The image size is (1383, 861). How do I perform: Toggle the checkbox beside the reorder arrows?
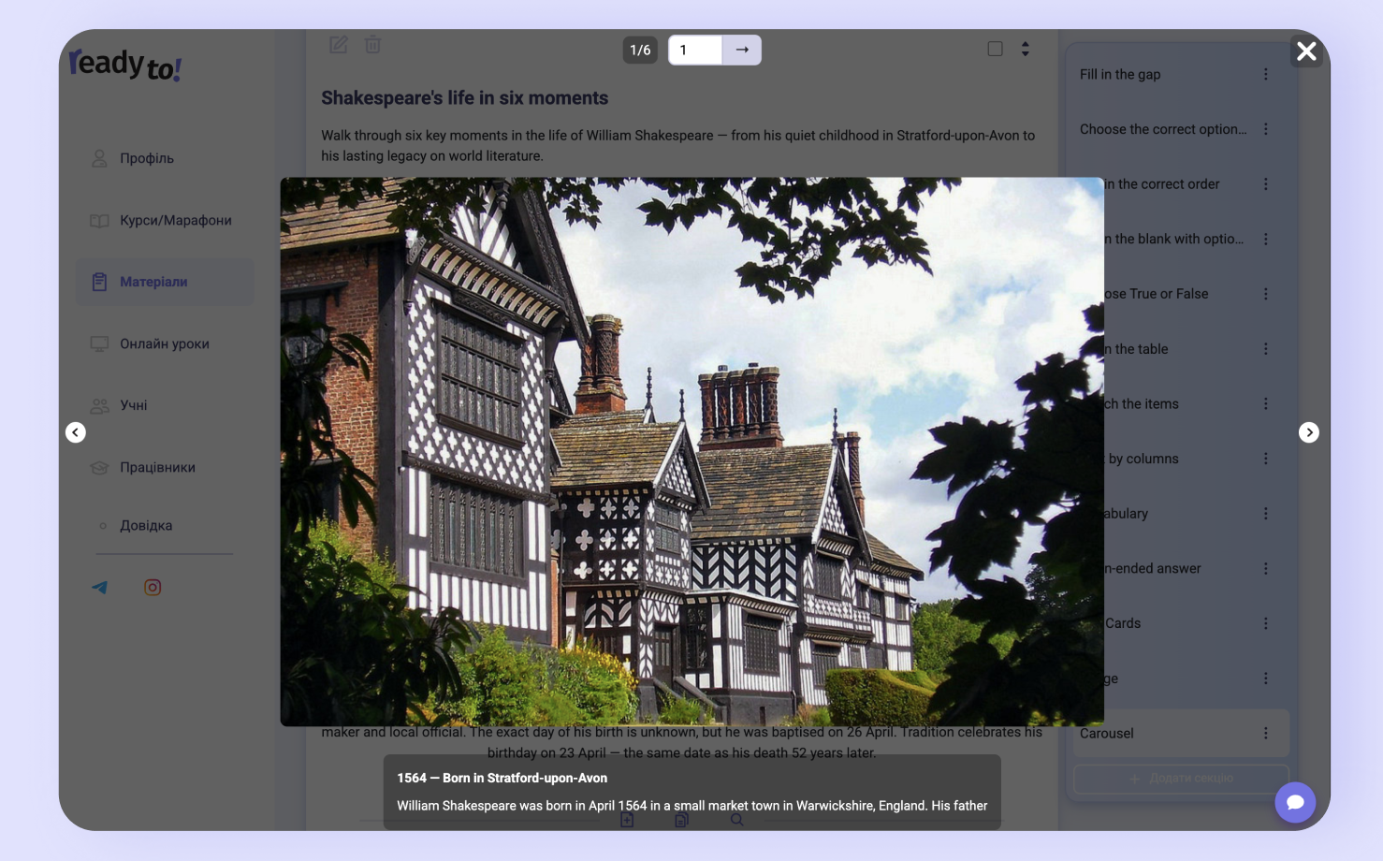point(996,49)
